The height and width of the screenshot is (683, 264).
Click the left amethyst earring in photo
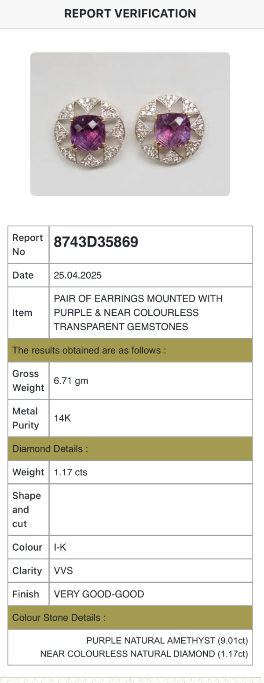pyautogui.click(x=89, y=132)
